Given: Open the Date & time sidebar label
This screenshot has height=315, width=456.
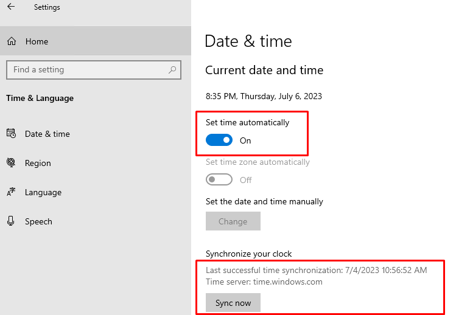Looking at the screenshot, I should (47, 134).
